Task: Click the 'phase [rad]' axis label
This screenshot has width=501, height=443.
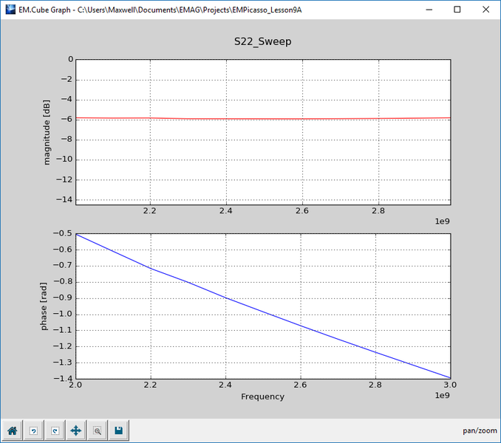Action: click(x=44, y=306)
